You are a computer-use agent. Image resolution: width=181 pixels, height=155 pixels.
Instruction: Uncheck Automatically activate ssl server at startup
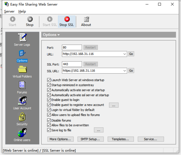pyautogui.click(x=49, y=95)
